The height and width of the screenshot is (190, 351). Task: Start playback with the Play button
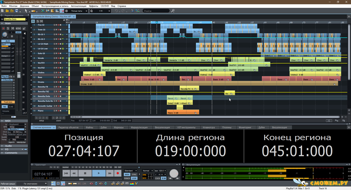point(99,173)
